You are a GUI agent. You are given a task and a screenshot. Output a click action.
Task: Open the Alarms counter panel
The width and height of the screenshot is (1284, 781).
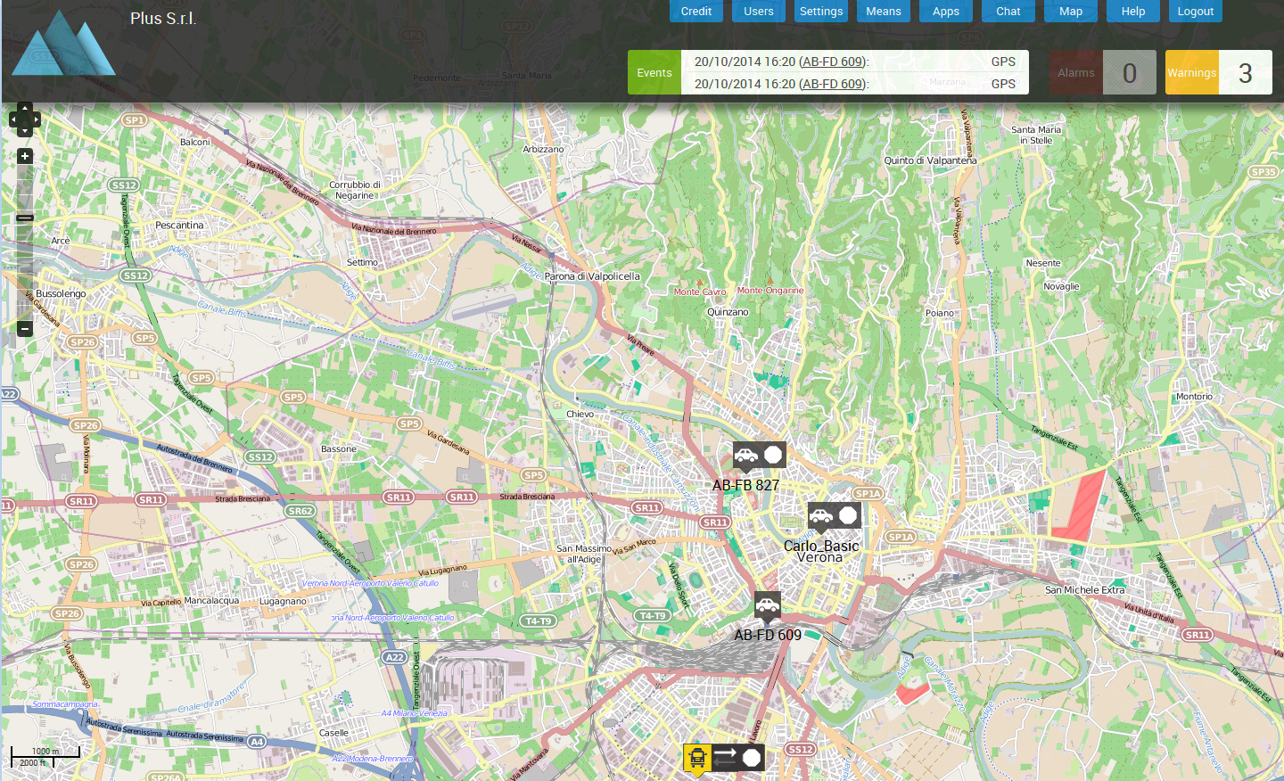1103,72
